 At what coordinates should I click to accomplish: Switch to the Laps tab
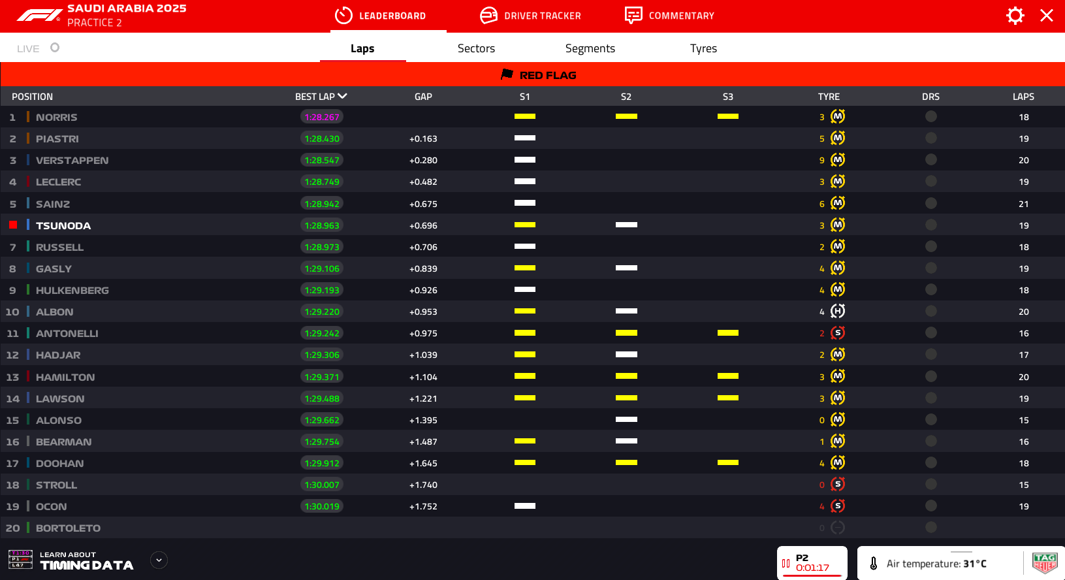pyautogui.click(x=362, y=48)
